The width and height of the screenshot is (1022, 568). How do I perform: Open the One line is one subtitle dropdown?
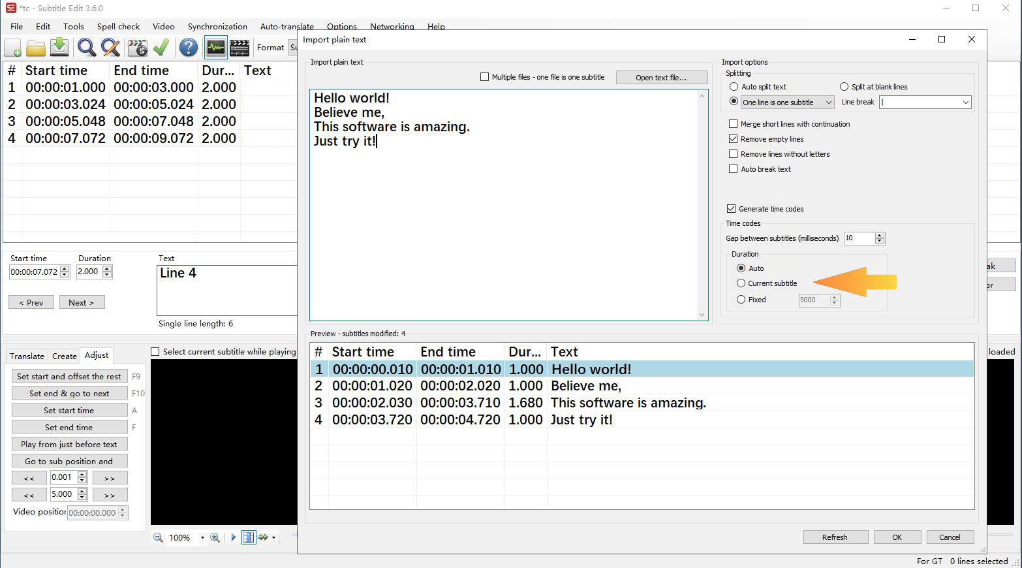(829, 102)
